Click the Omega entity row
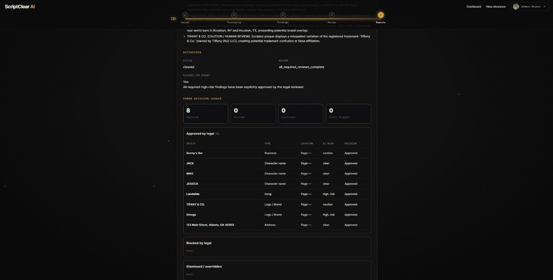Image resolution: width=553 pixels, height=280 pixels. tap(277, 214)
